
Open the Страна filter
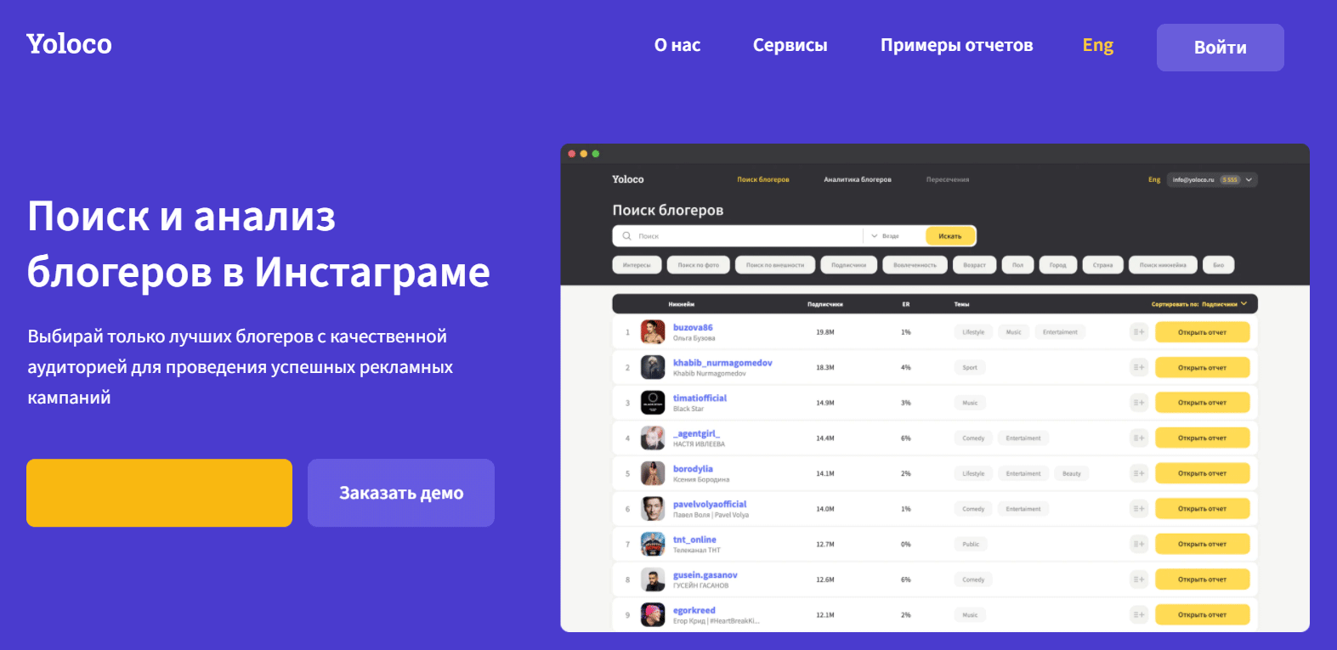click(1102, 265)
